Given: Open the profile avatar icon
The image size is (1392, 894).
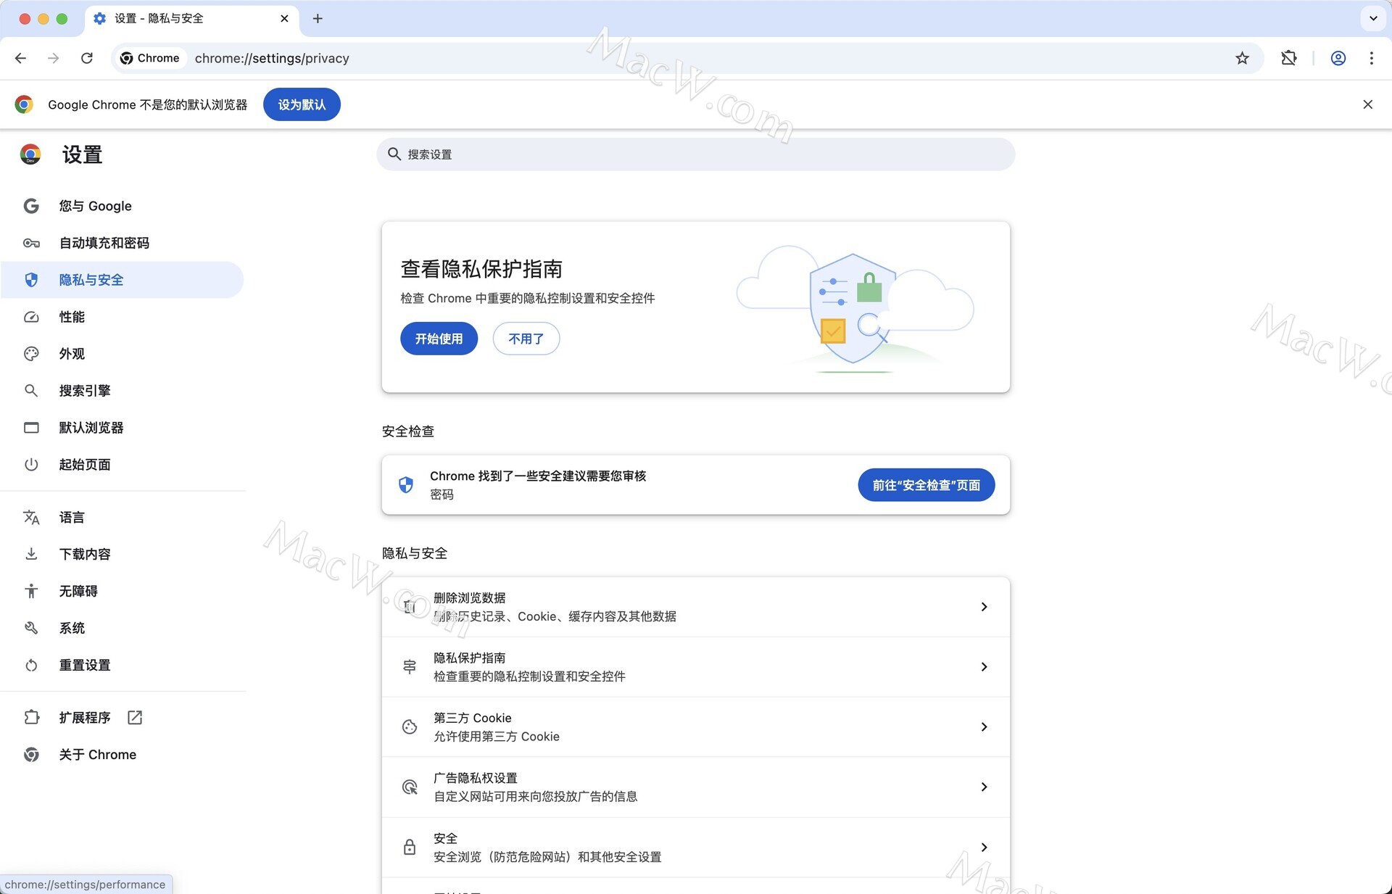Looking at the screenshot, I should click(x=1338, y=58).
